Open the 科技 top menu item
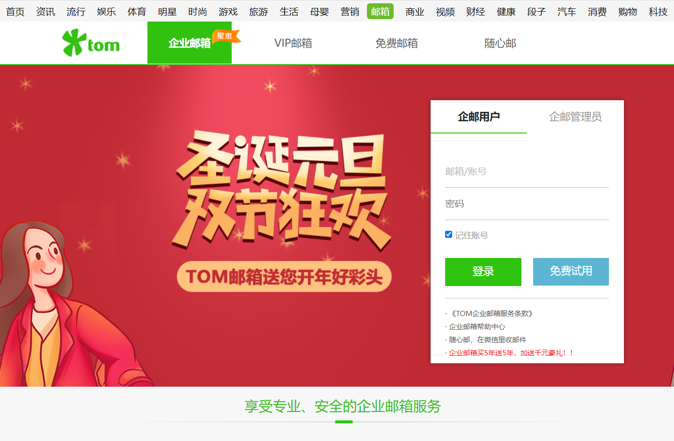 click(658, 12)
